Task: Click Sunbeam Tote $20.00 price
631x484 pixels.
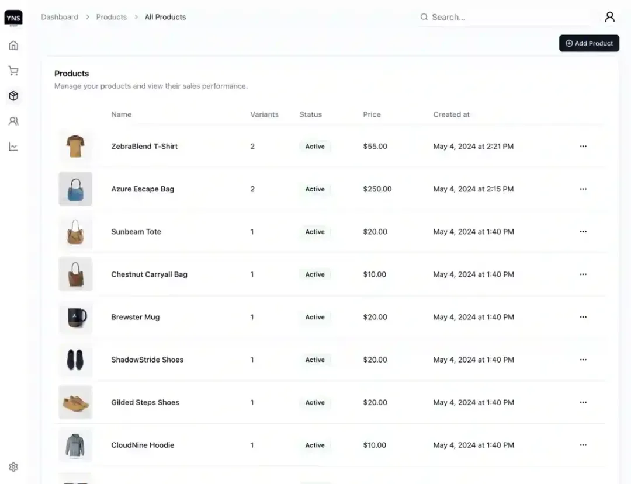Action: (375, 232)
